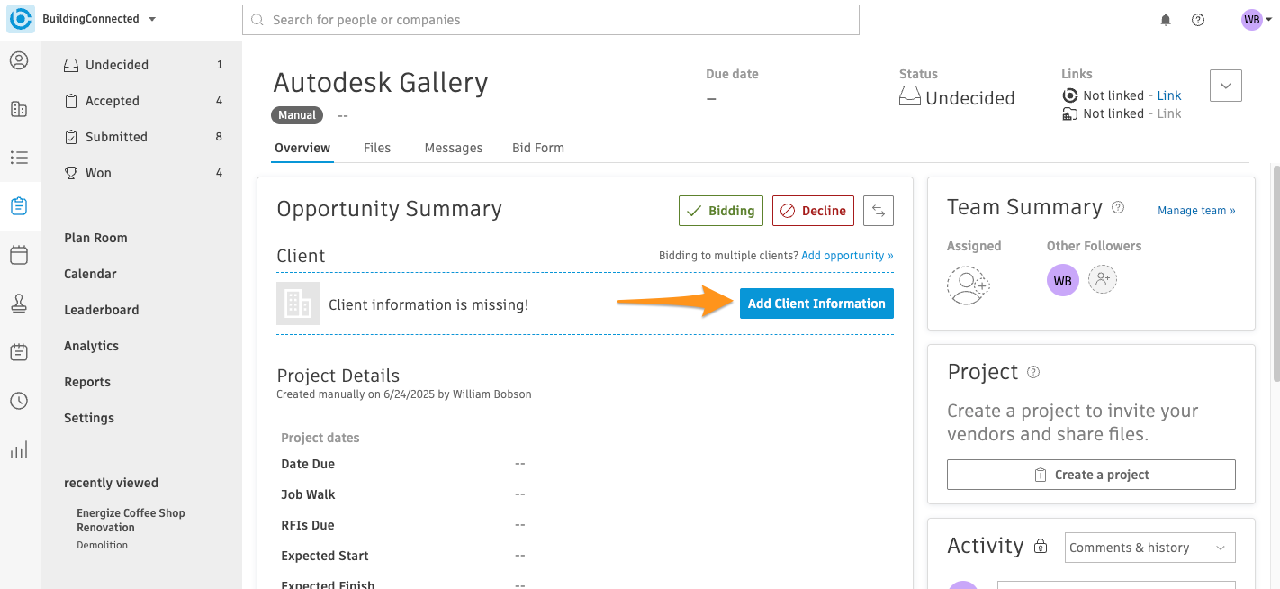Click the Expected Start field row
This screenshot has width=1280, height=589.
585,556
